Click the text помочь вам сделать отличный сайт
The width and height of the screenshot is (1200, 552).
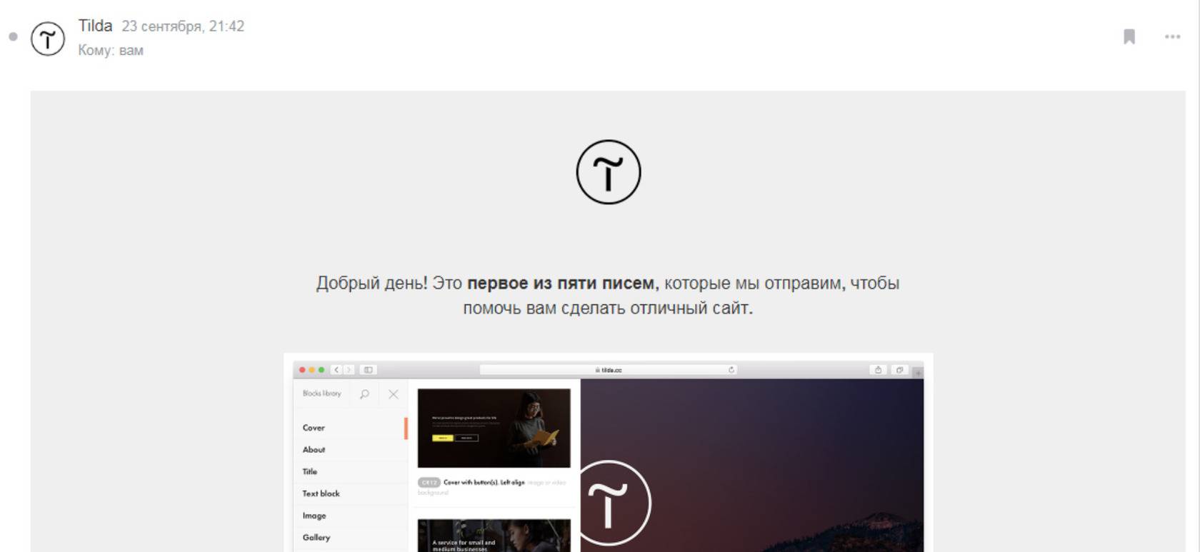[x=608, y=308]
